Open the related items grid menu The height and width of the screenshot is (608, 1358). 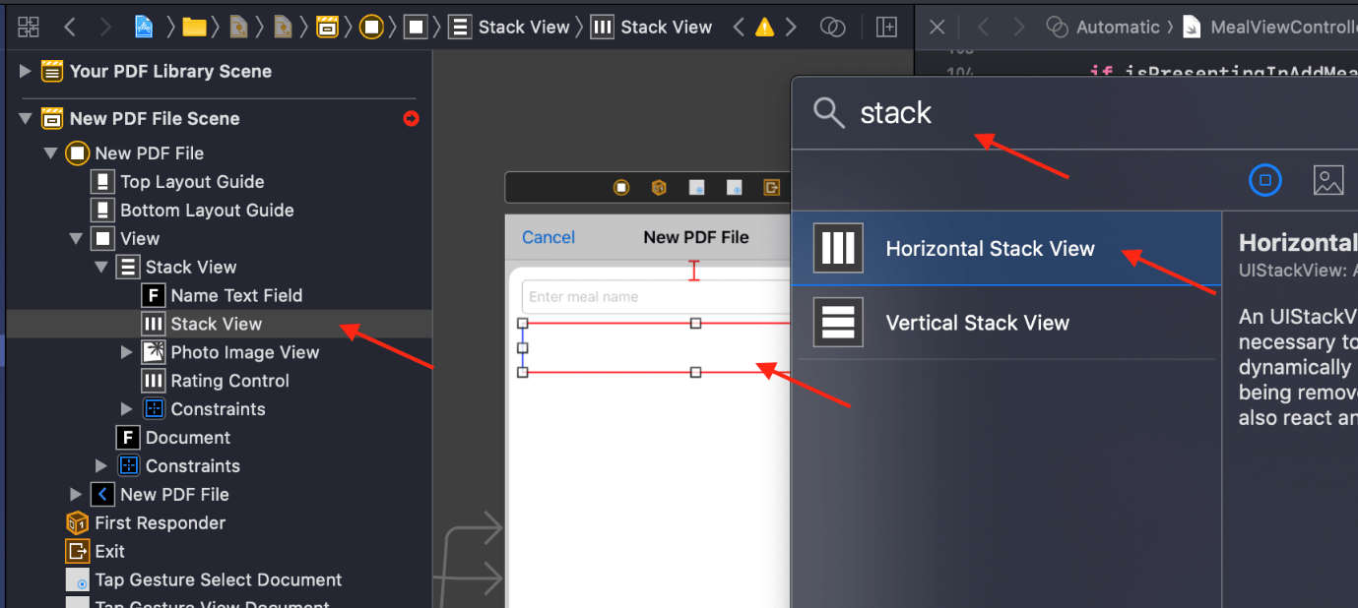(x=29, y=28)
